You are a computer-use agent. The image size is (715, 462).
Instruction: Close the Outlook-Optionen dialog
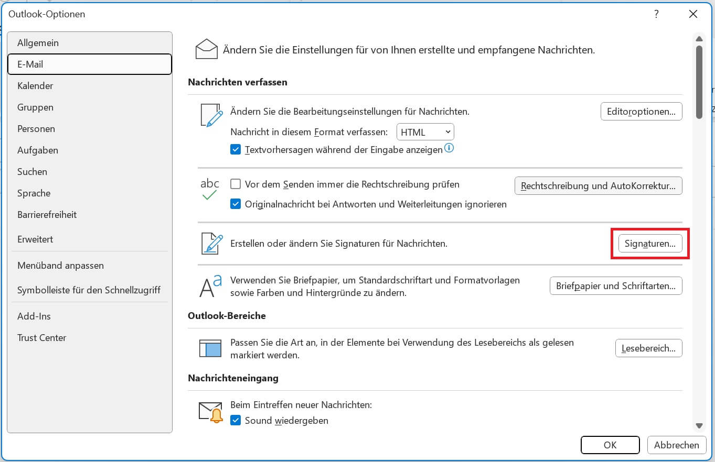pyautogui.click(x=693, y=14)
